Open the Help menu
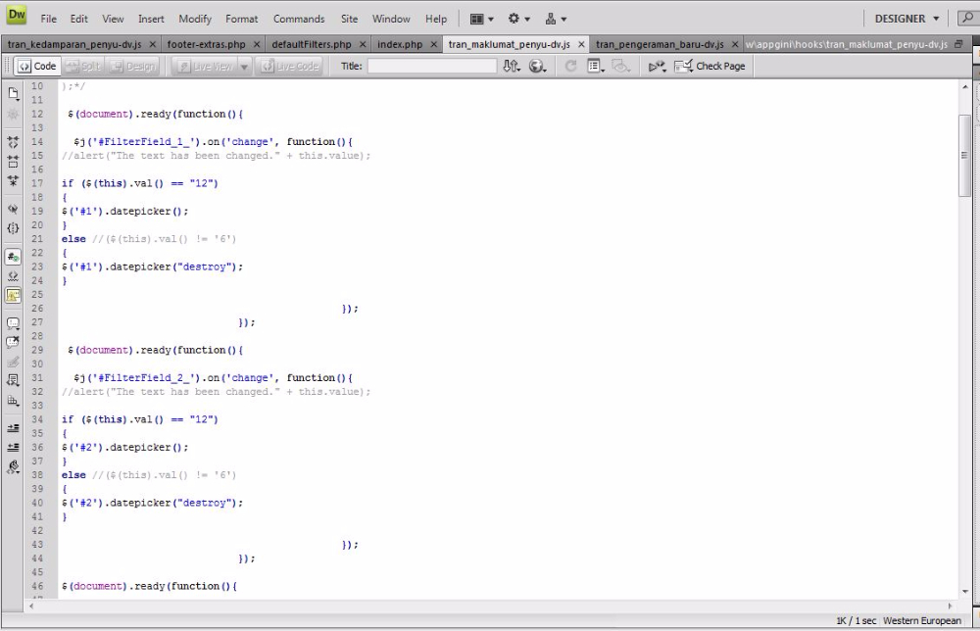 click(436, 19)
